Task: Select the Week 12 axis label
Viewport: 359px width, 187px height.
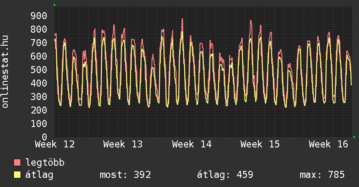Action: pyautogui.click(x=55, y=144)
